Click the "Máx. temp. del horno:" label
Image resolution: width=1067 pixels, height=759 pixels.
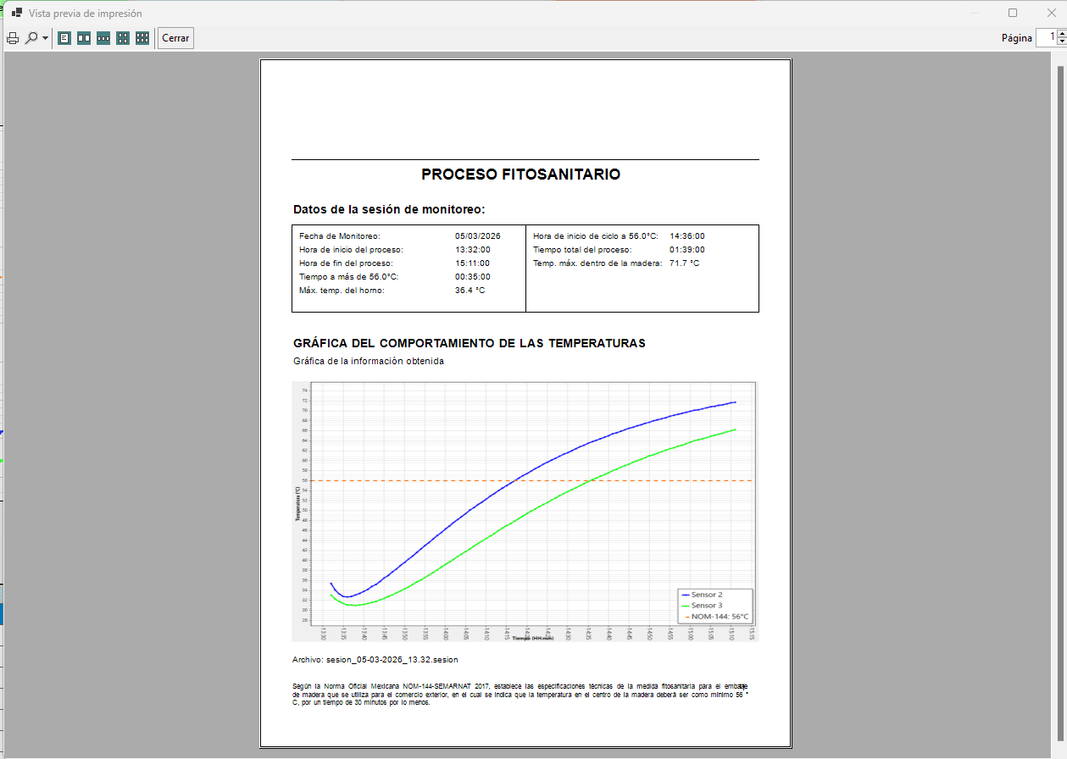342,291
